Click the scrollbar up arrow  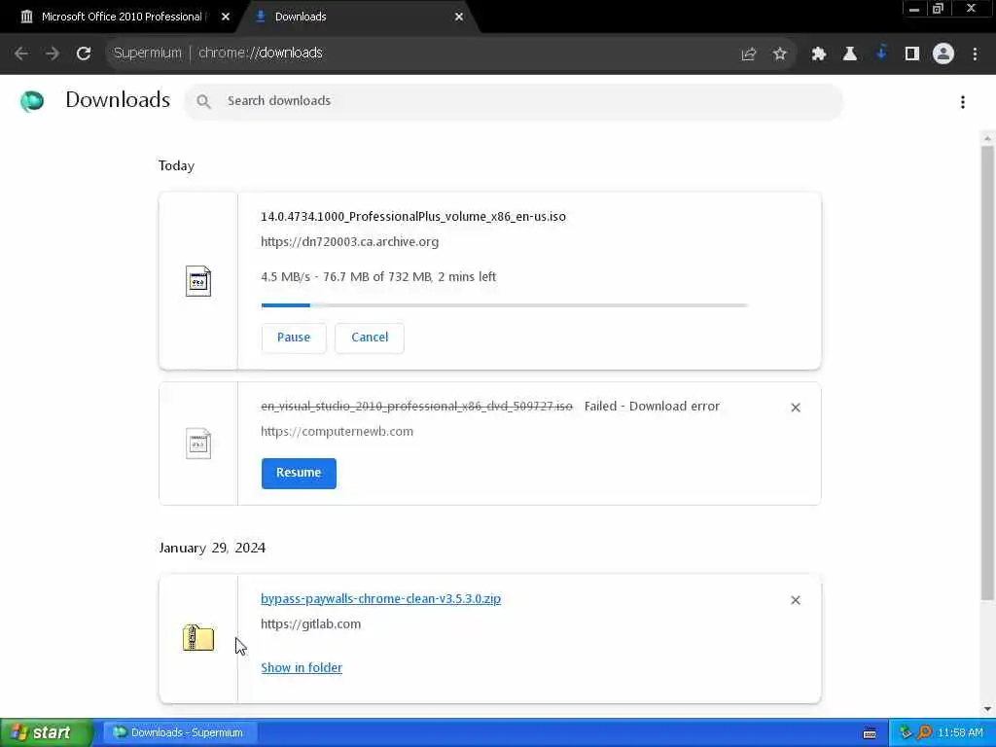(x=987, y=138)
